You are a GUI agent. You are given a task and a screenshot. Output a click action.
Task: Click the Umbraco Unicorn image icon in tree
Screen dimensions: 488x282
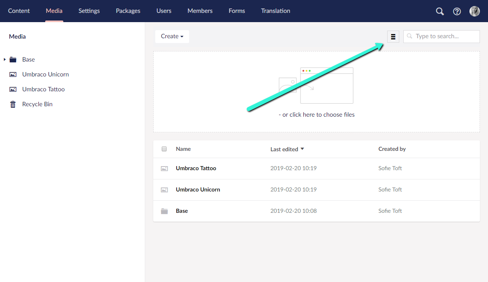[x=13, y=74]
